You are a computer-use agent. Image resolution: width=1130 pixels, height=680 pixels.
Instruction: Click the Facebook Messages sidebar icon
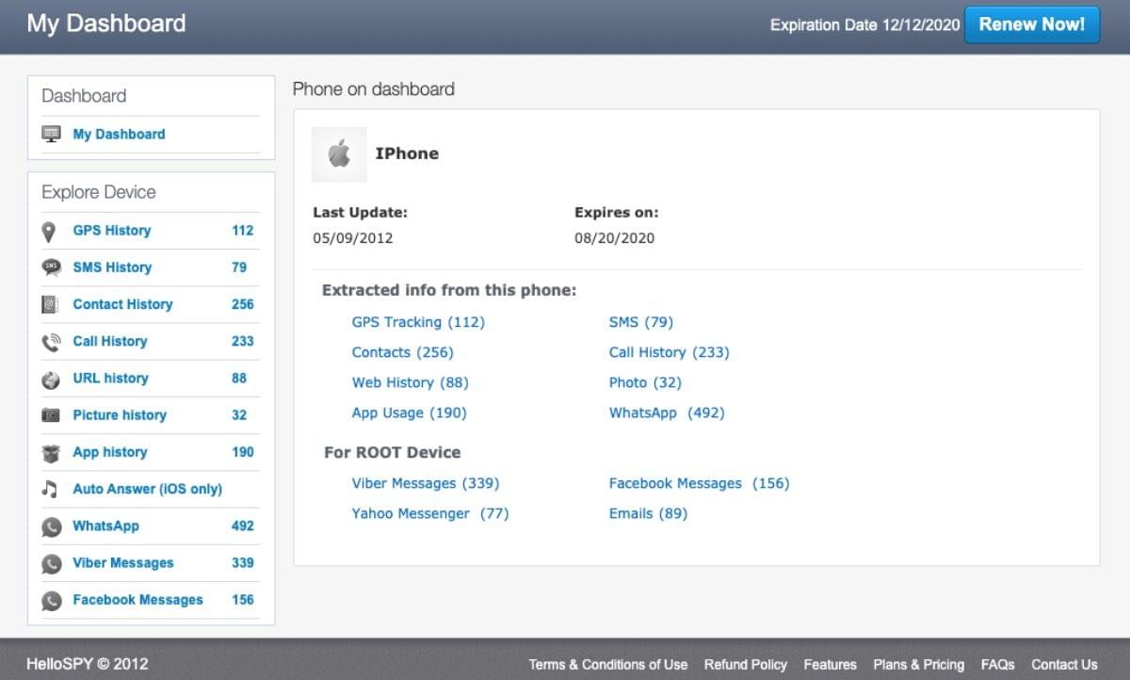pyautogui.click(x=51, y=600)
